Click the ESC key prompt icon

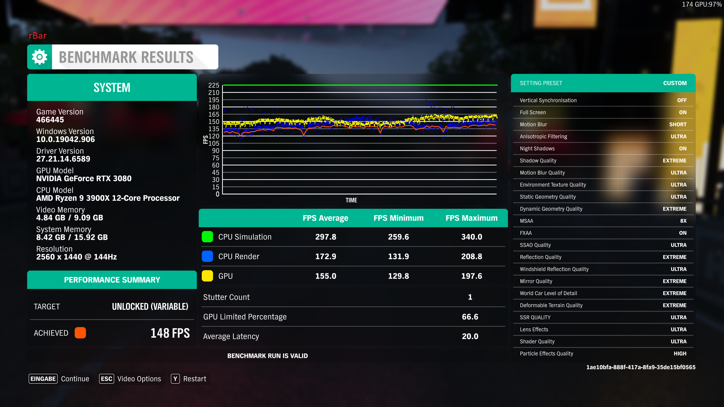106,379
